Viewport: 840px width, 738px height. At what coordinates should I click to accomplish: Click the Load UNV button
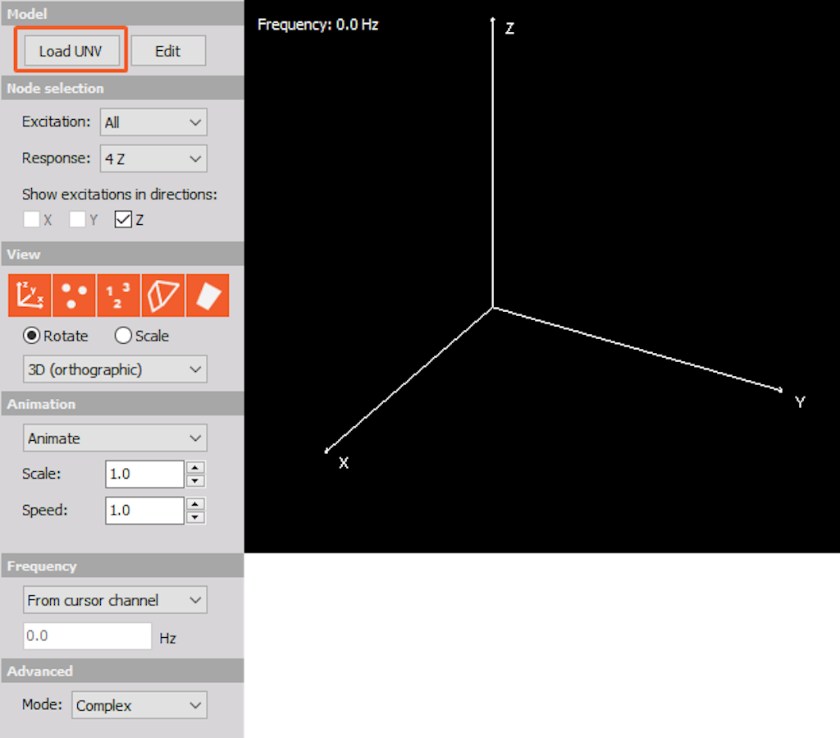click(71, 51)
